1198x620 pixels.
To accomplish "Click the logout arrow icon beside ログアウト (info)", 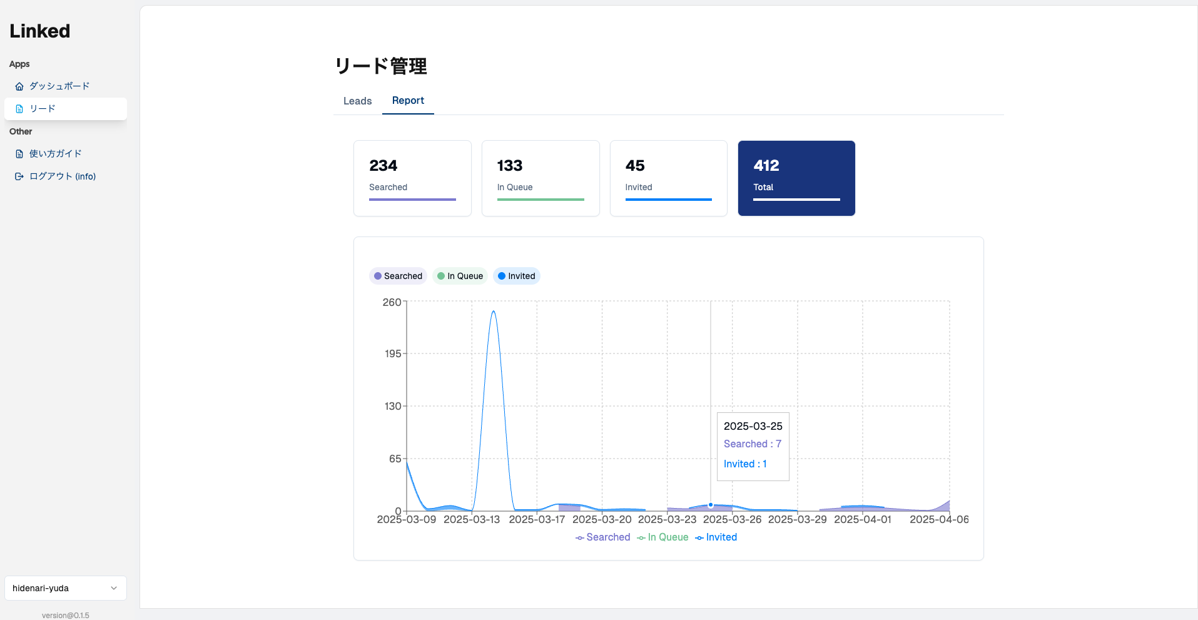I will (x=19, y=176).
